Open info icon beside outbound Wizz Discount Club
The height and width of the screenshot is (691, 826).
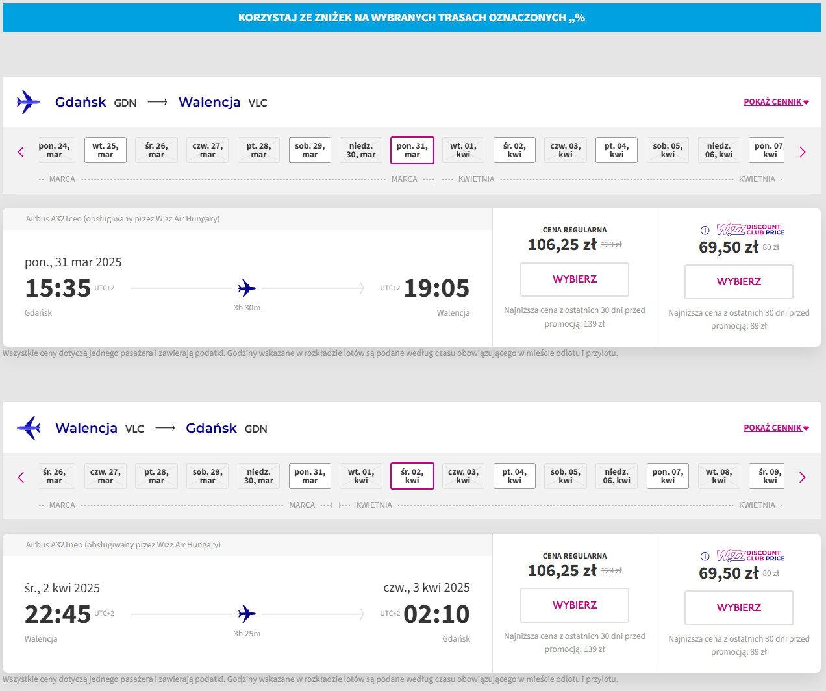coord(705,231)
